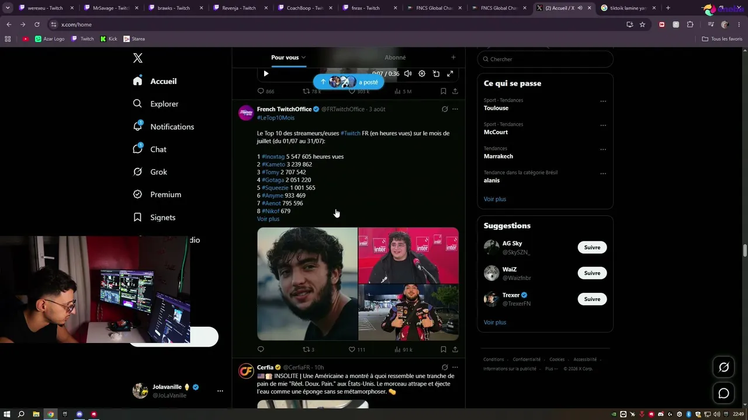Click the 'a posté' new posts pill

[x=349, y=82]
